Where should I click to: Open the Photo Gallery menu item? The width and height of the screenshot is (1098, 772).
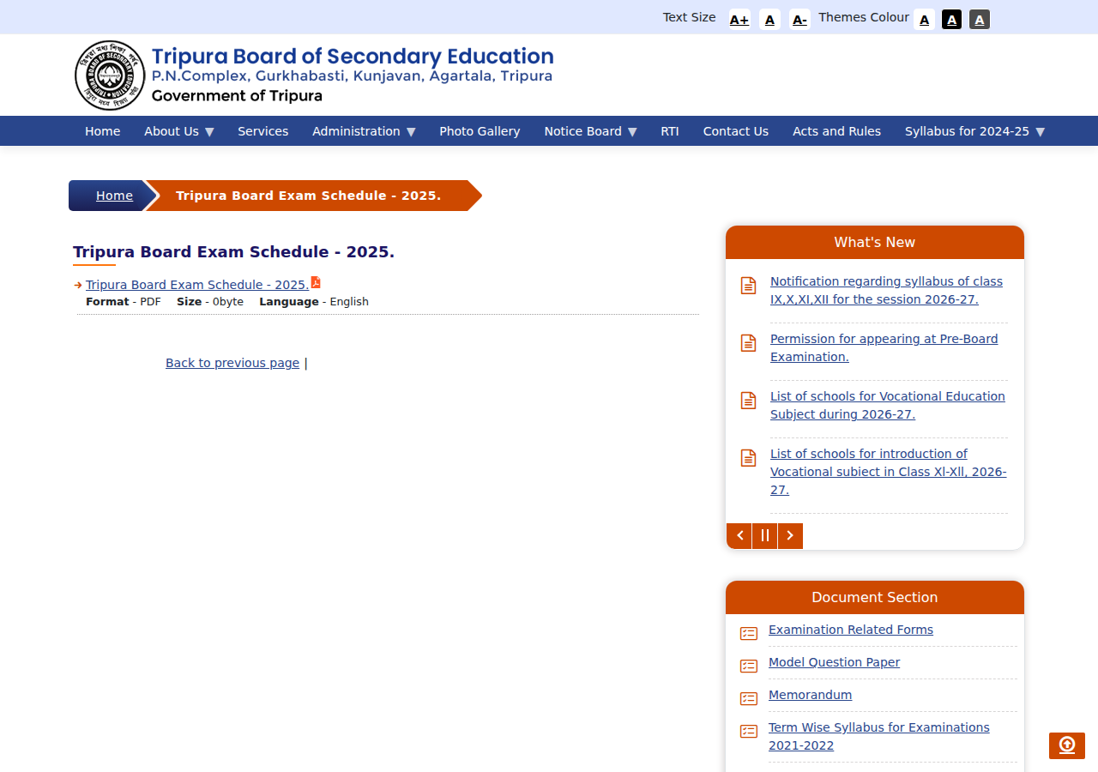click(480, 131)
